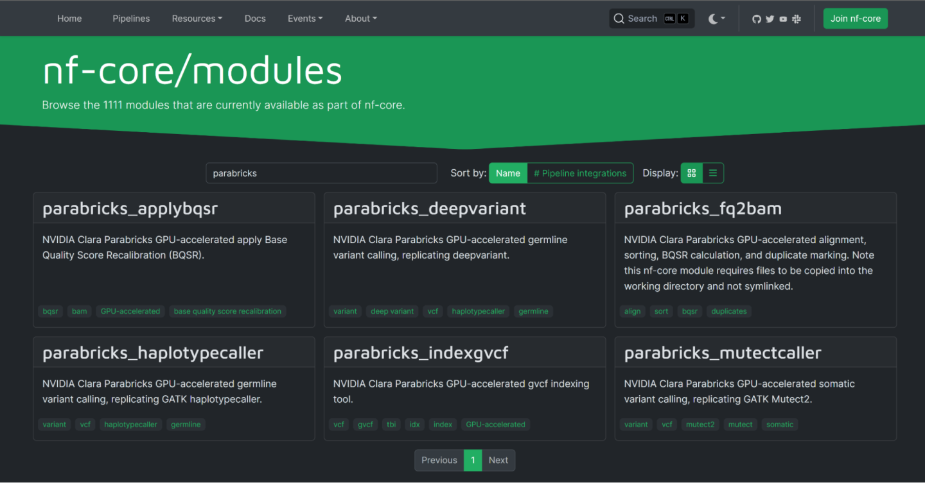Switch display to list view icon

(x=712, y=173)
